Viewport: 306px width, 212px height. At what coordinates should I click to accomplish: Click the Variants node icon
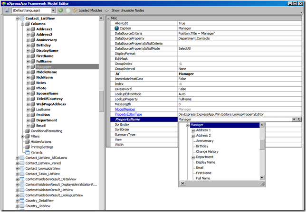(x=28, y=152)
